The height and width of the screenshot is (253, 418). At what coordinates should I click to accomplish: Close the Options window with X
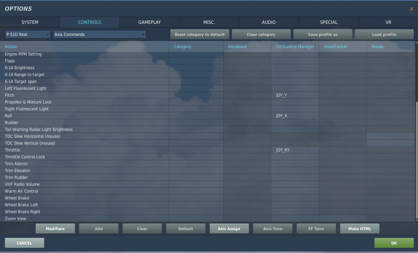[411, 9]
